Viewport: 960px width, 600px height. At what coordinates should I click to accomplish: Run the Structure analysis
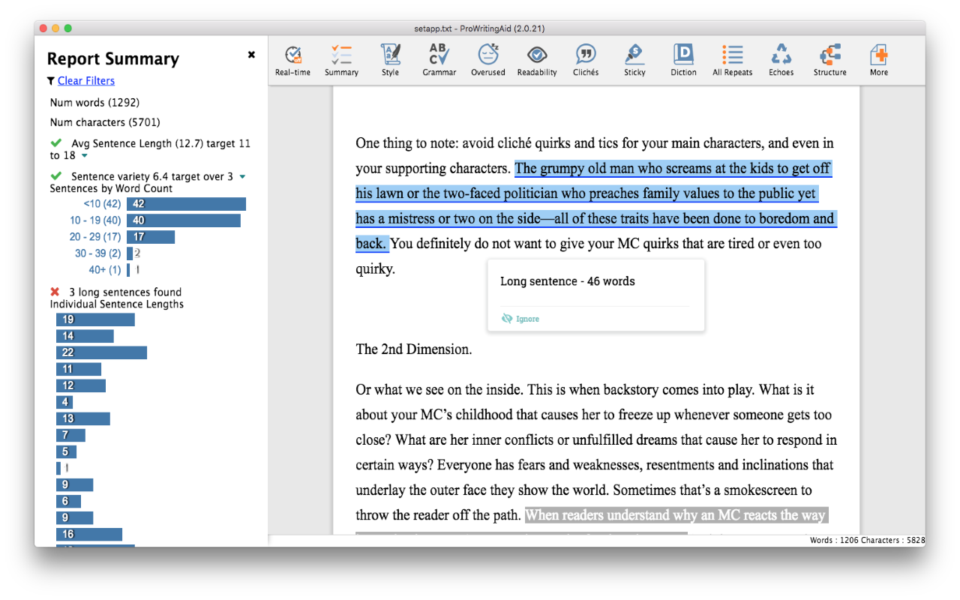pyautogui.click(x=829, y=60)
